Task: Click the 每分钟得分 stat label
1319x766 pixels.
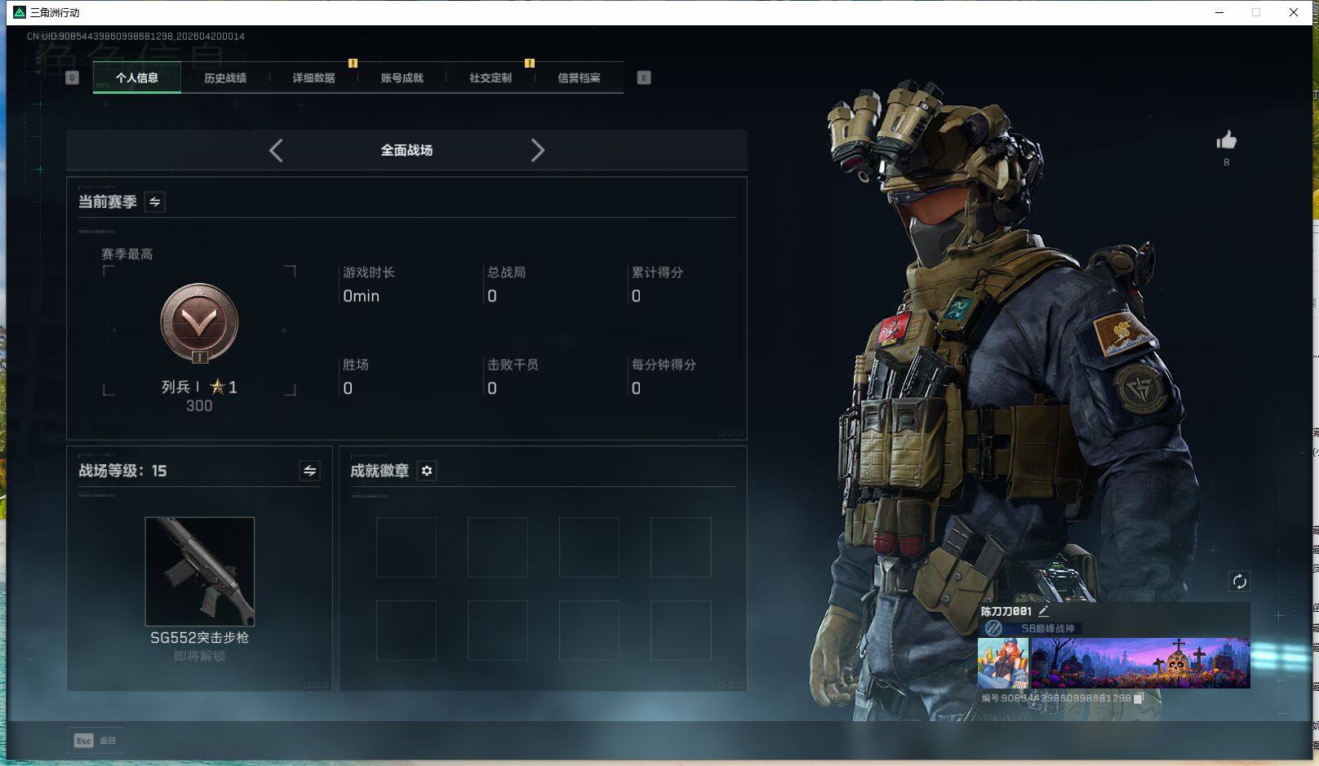Action: (664, 365)
